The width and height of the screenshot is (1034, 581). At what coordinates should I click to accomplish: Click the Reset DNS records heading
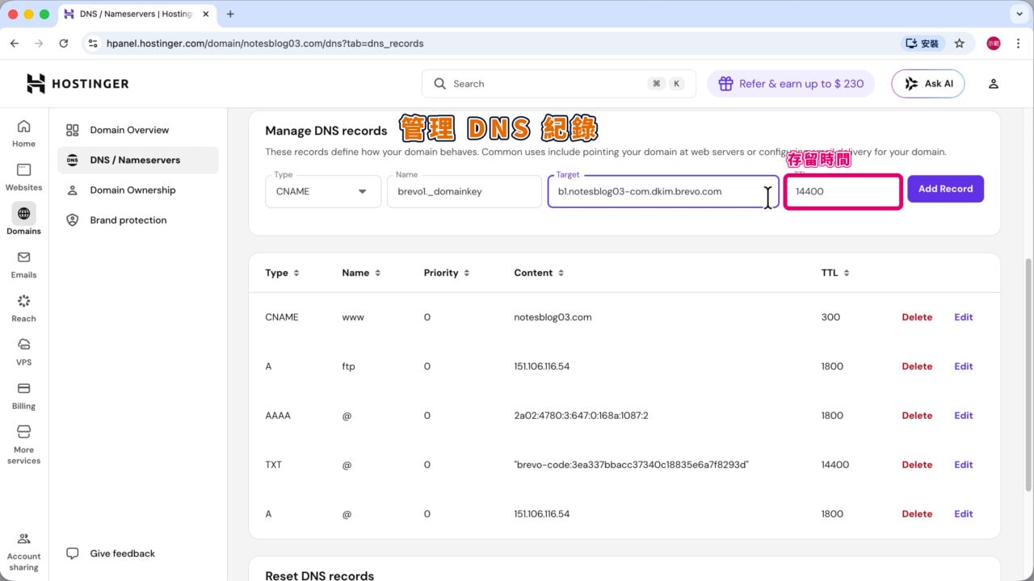tap(319, 575)
